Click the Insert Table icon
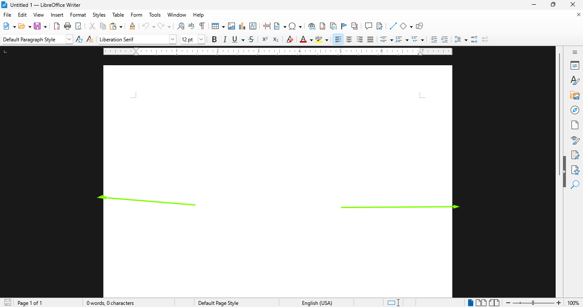Screen dimensions: 583x307 [215, 26]
